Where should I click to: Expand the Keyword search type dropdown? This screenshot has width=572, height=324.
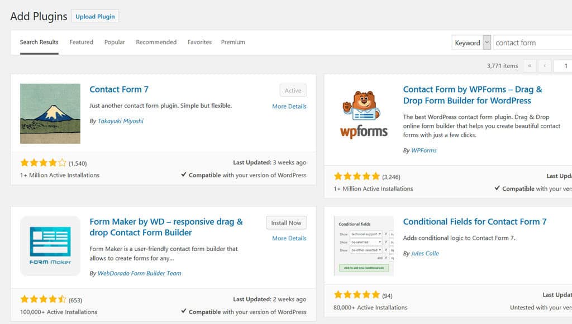point(471,42)
